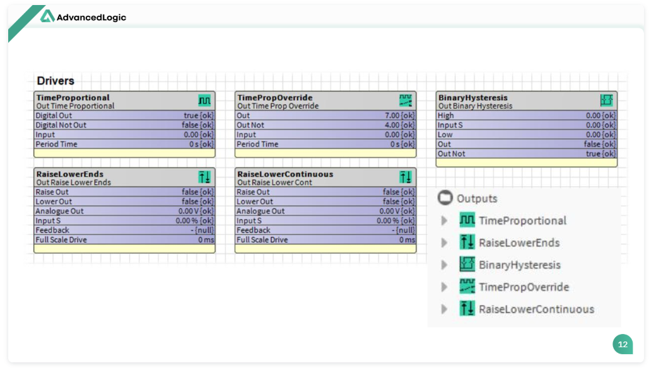The height and width of the screenshot is (368, 656).
Task: Click Digital Out row in TimeProportional block
Action: [x=124, y=116]
